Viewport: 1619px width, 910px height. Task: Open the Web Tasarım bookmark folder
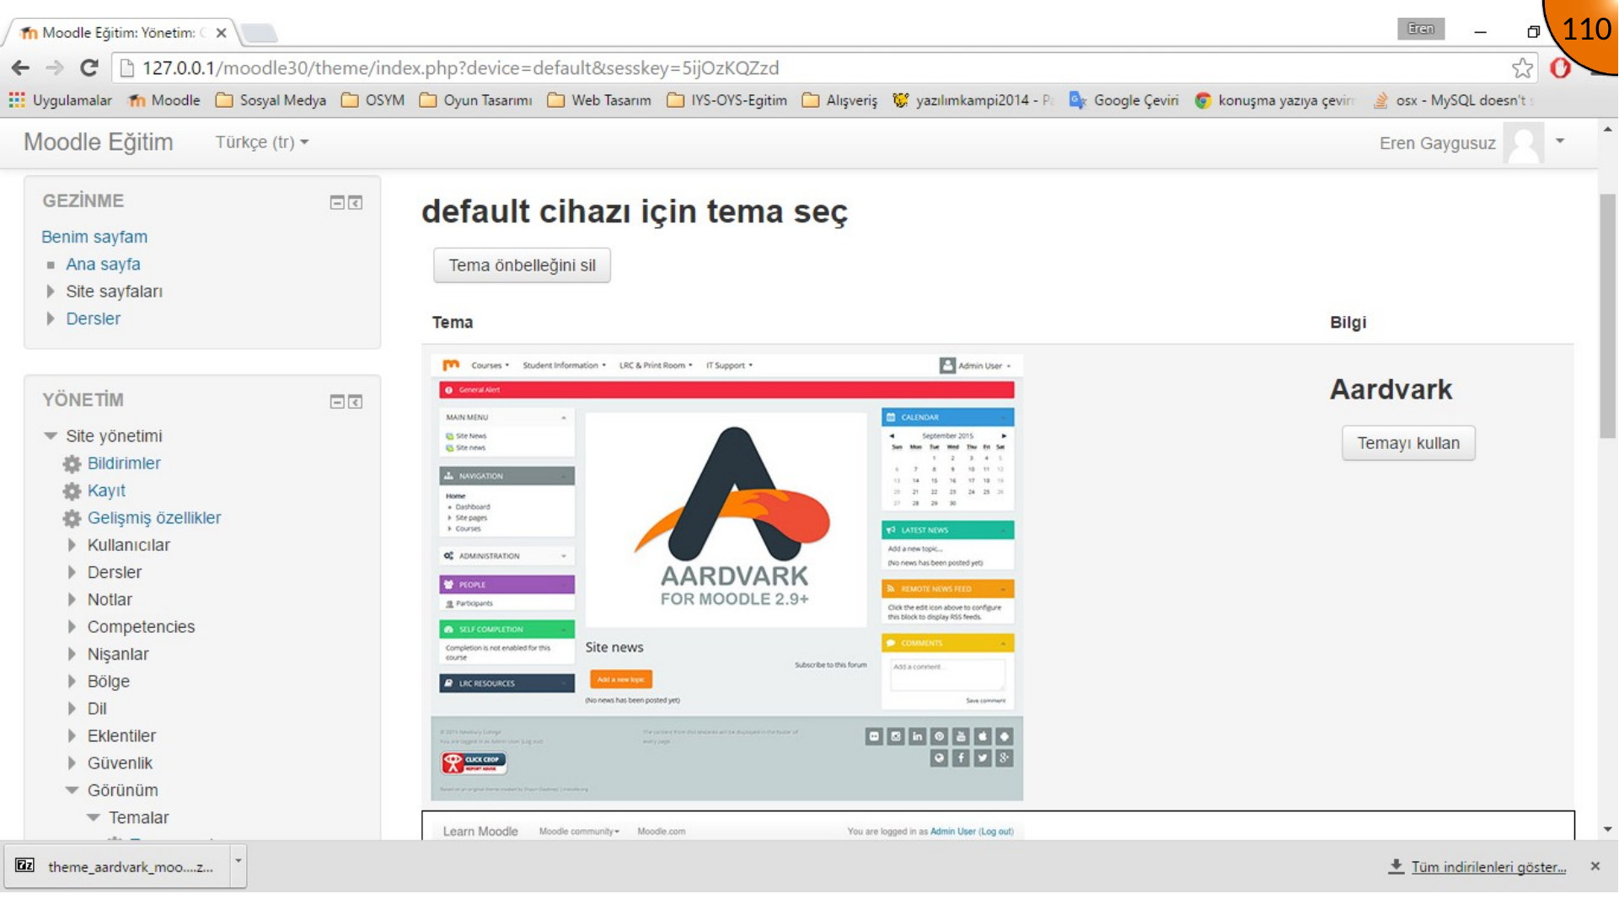click(x=600, y=100)
